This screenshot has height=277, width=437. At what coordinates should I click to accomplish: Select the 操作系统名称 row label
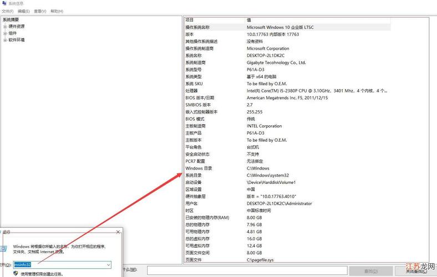point(197,27)
